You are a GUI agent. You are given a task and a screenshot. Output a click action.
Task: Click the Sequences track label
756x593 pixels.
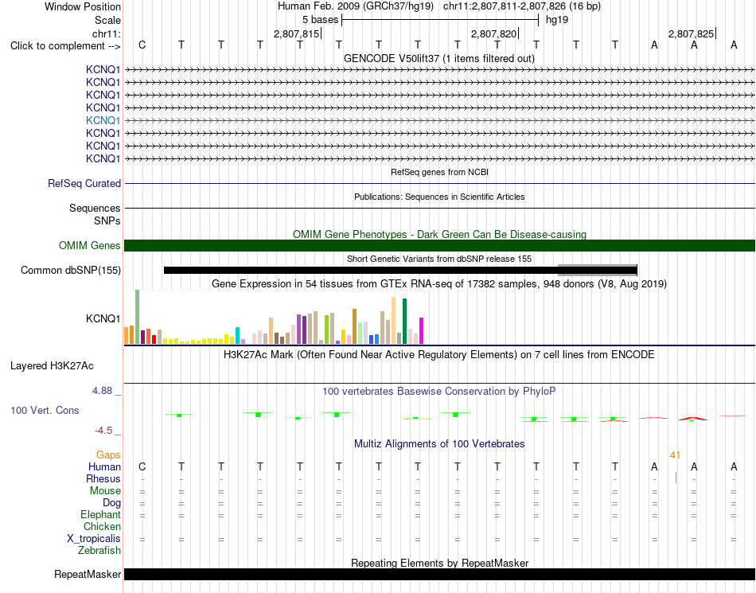95,208
